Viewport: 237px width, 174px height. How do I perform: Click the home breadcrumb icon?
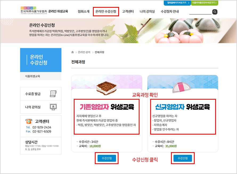click(72, 52)
